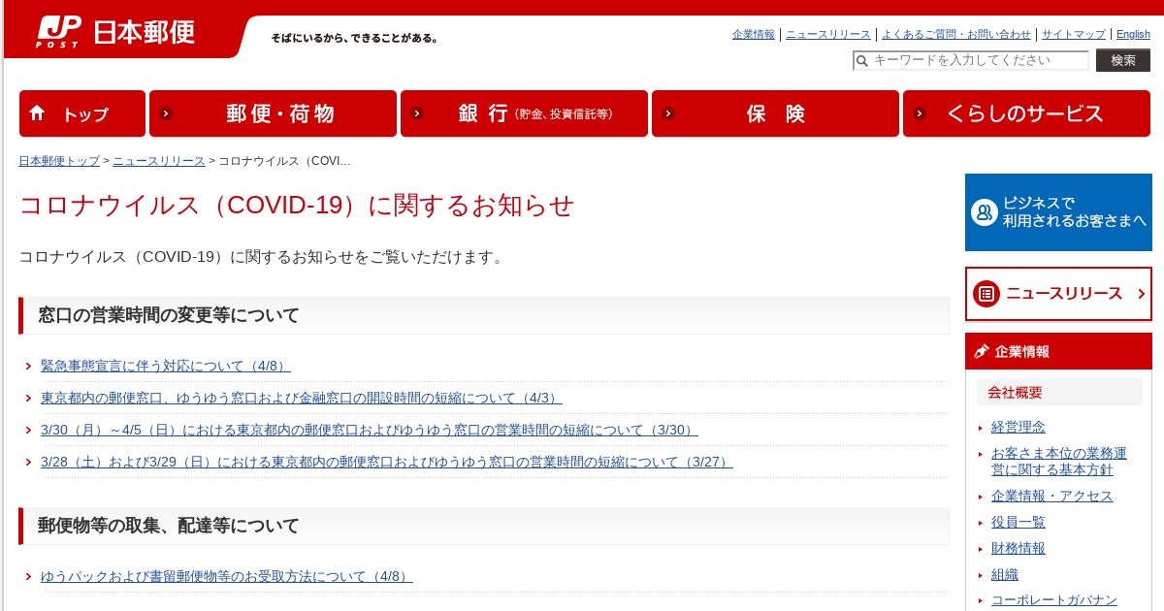Click the magnifier icon in search box
1164x611 pixels.
861,61
